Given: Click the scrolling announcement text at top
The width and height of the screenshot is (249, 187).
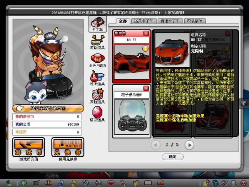Looking at the screenshot, I should pyautogui.click(x=118, y=12).
